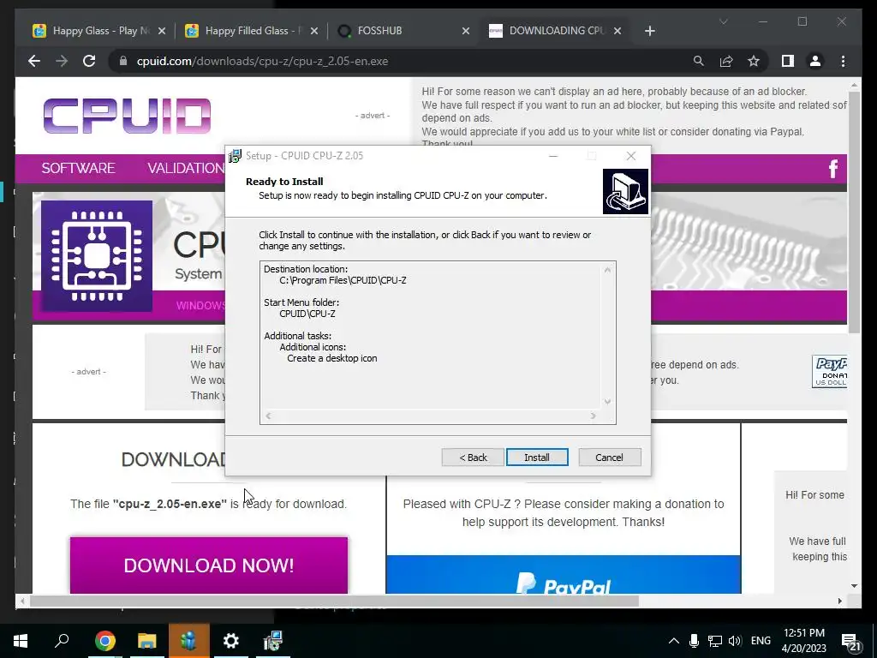Screen dimensions: 877x658
Task: Click the browser back arrow
Action: coord(34,61)
